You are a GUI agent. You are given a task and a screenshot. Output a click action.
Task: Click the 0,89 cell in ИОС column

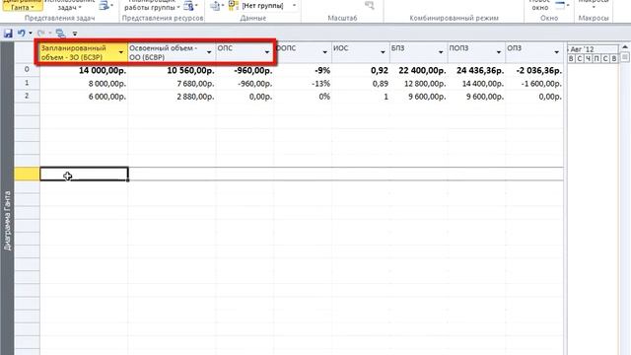tap(361, 83)
